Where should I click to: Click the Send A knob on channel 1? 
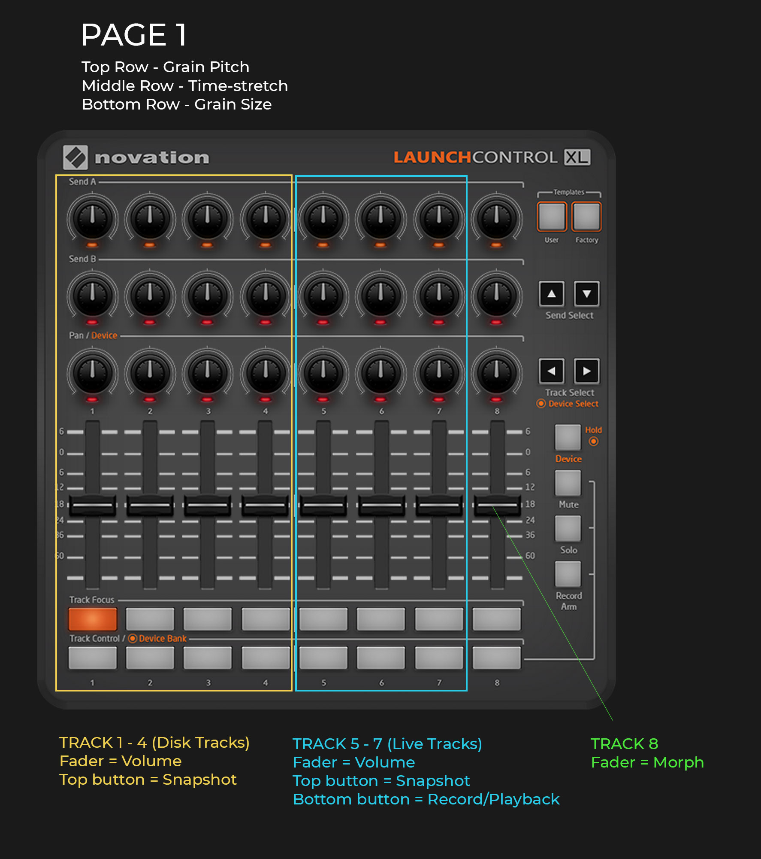tap(93, 218)
